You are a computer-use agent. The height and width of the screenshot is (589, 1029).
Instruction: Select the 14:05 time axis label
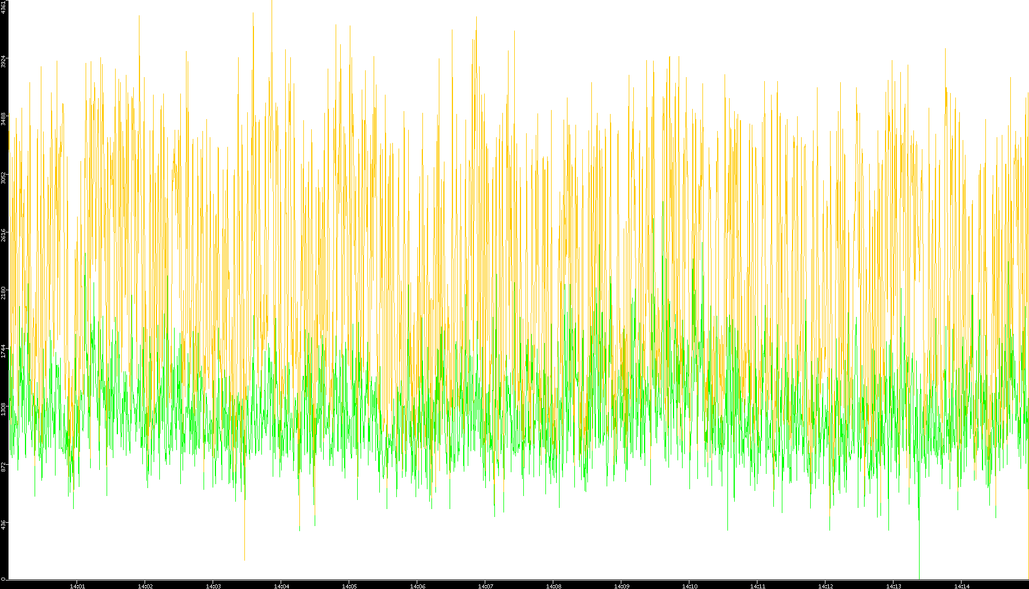(349, 586)
